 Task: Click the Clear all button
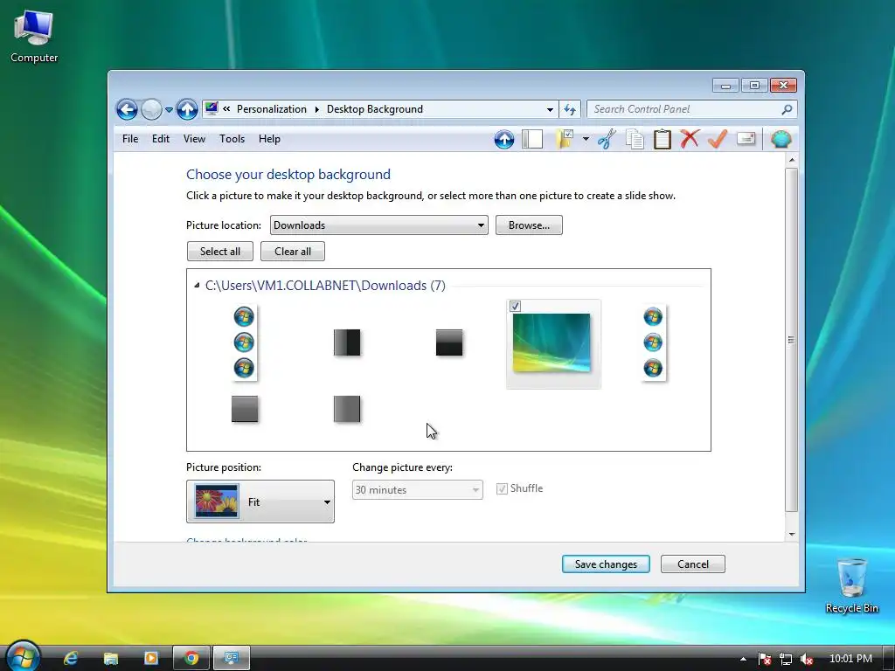pyautogui.click(x=293, y=251)
